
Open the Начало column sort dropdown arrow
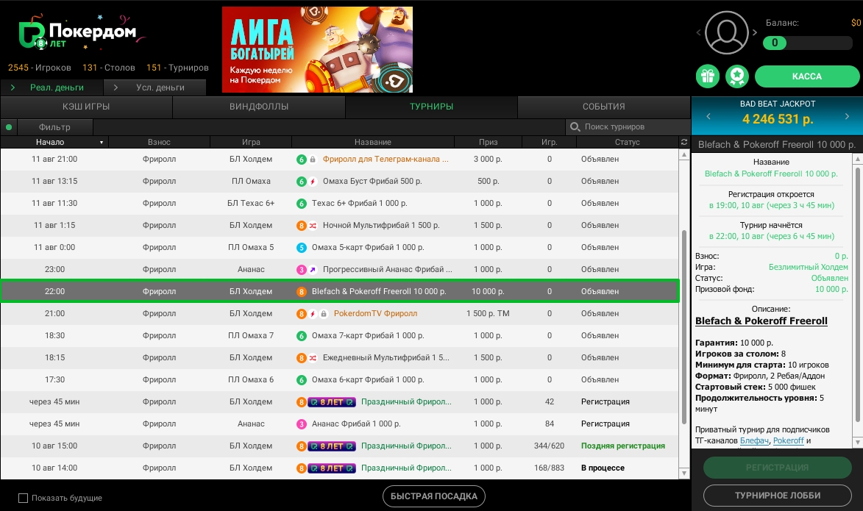102,143
